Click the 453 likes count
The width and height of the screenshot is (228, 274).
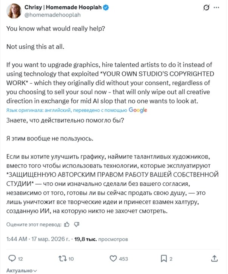(123, 259)
